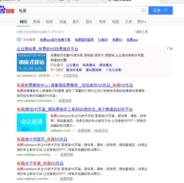Open the 贴吧 tab

(x=49, y=22)
